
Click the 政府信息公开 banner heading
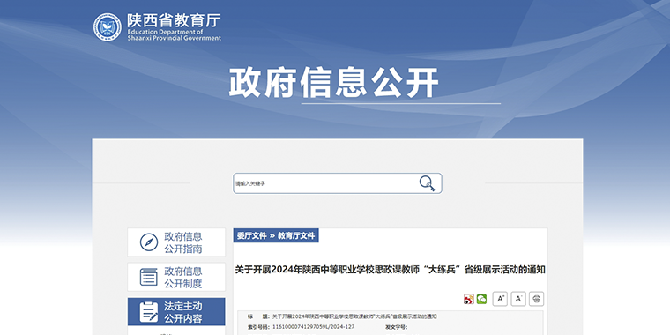pyautogui.click(x=334, y=83)
